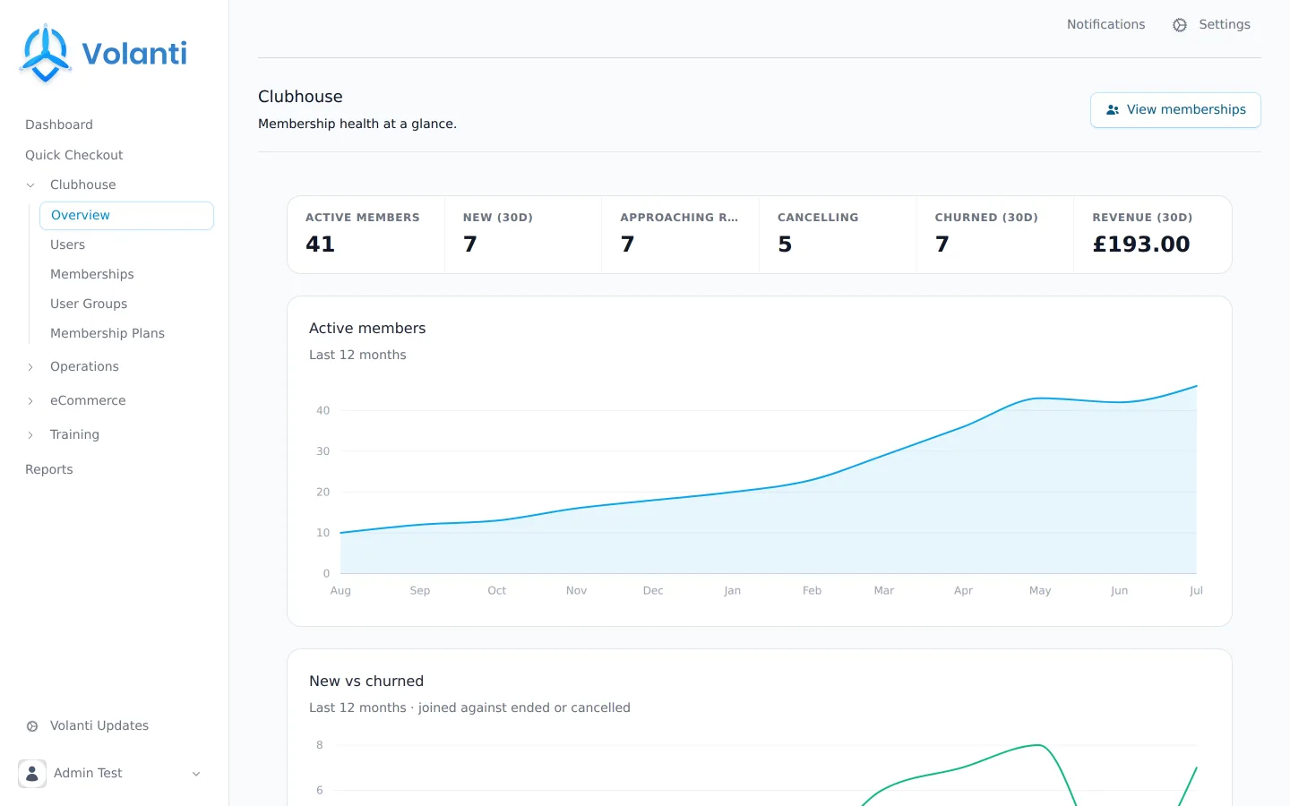The width and height of the screenshot is (1290, 806).
Task: Open the Users page
Action: tap(67, 244)
